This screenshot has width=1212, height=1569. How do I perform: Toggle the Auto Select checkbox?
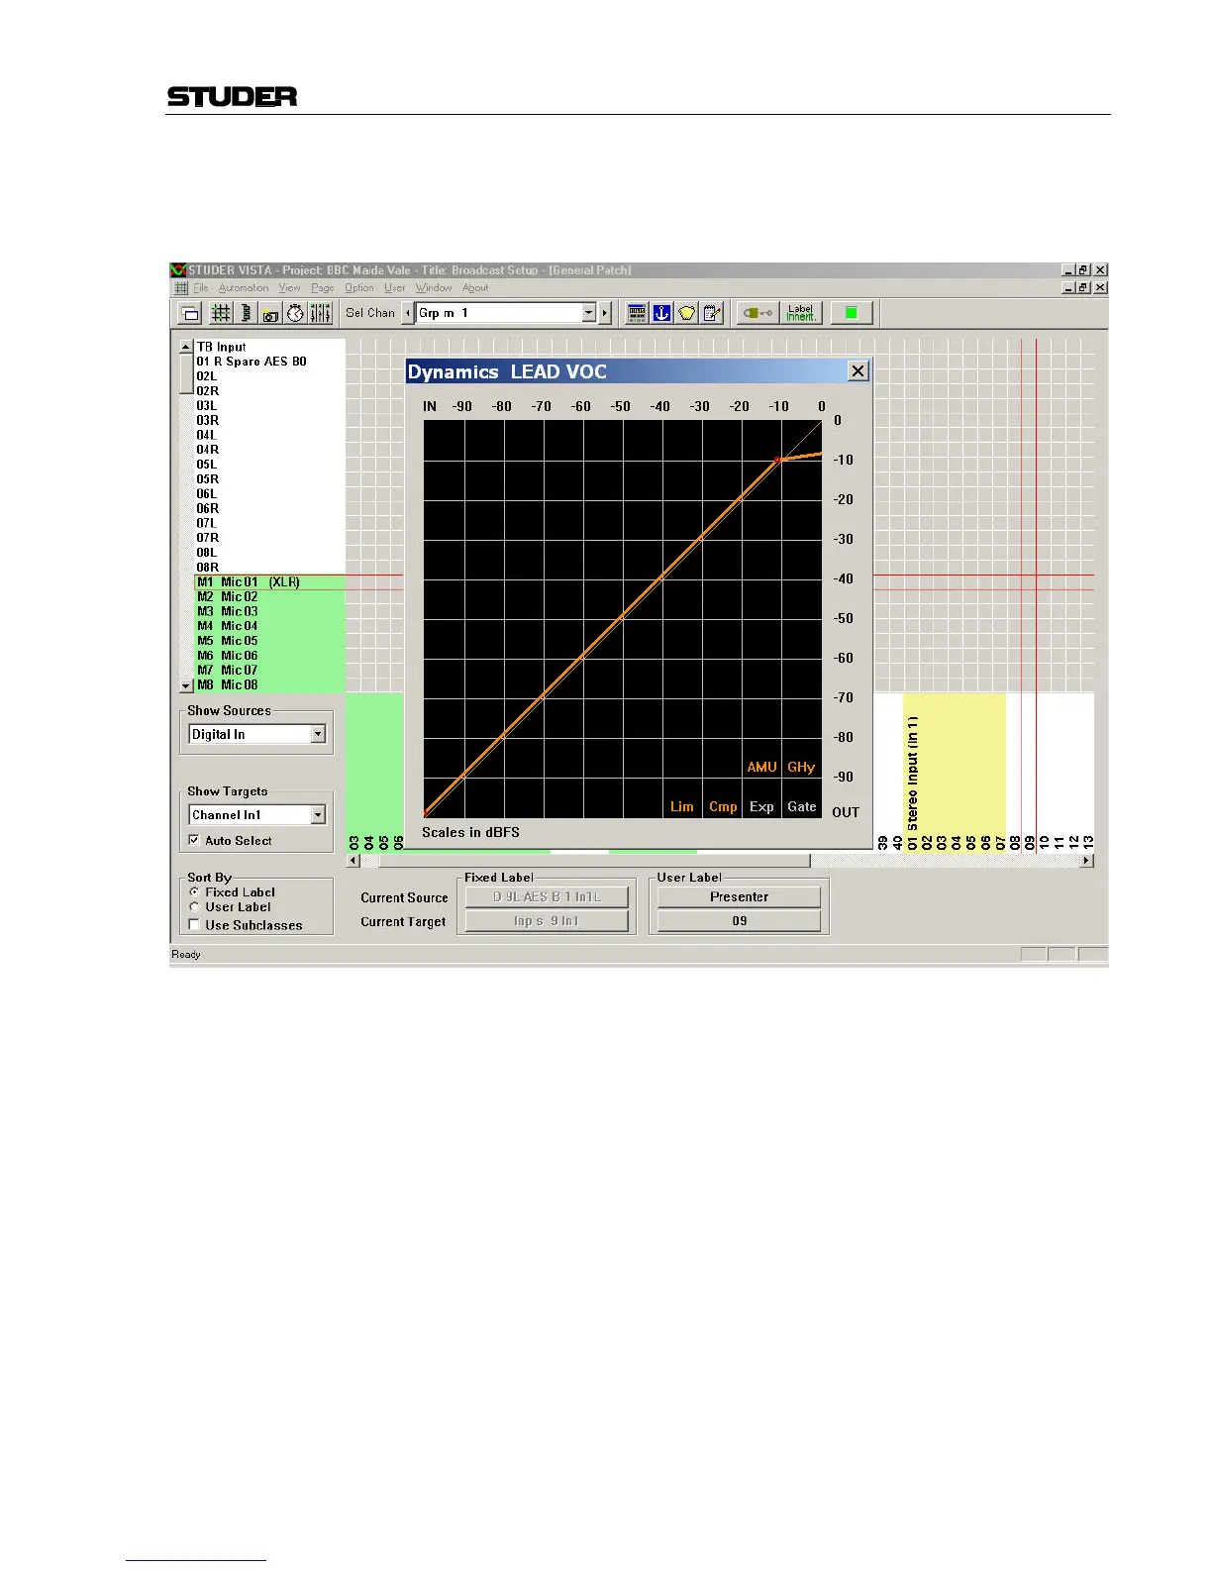coord(194,840)
